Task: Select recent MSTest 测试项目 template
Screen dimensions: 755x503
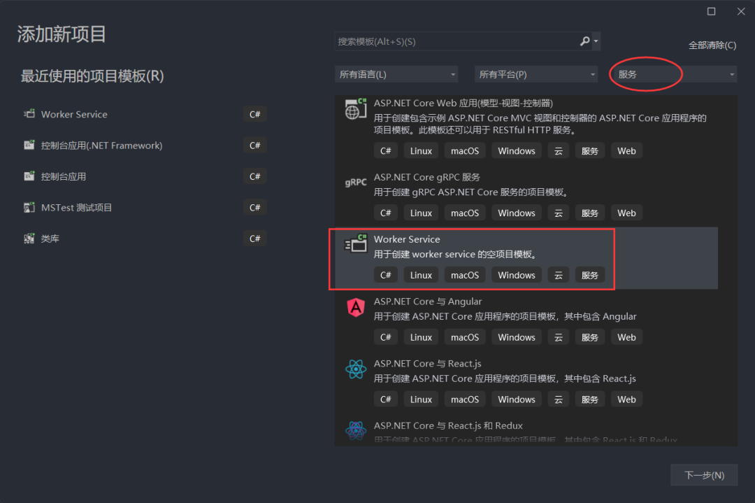Action: point(77,208)
